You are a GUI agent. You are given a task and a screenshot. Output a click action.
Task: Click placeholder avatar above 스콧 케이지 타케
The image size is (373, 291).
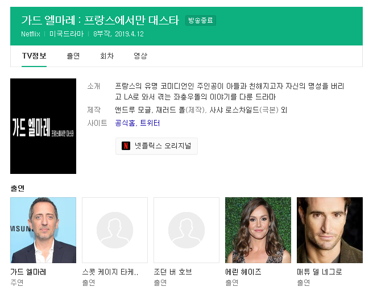115,230
